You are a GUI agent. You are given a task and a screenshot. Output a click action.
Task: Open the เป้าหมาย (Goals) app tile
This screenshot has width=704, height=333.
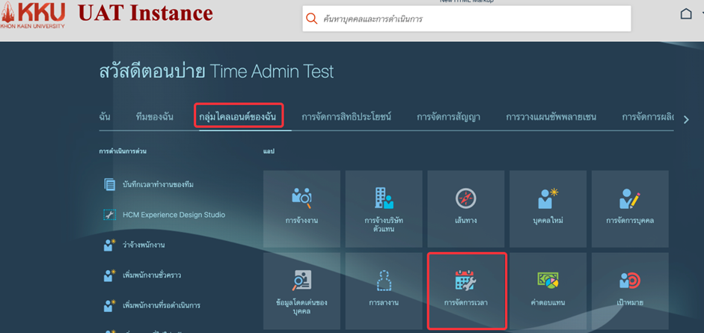point(630,290)
